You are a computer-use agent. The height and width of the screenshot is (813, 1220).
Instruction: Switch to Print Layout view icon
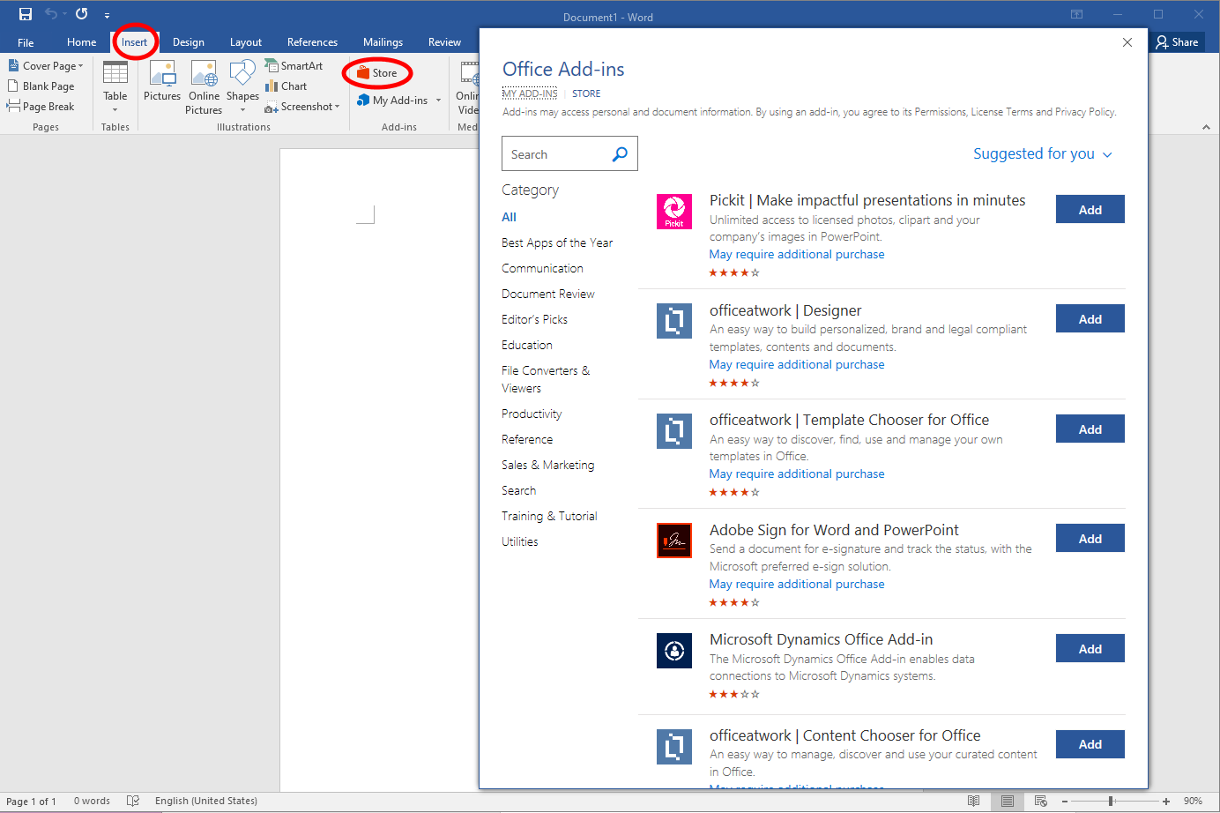pos(1007,801)
